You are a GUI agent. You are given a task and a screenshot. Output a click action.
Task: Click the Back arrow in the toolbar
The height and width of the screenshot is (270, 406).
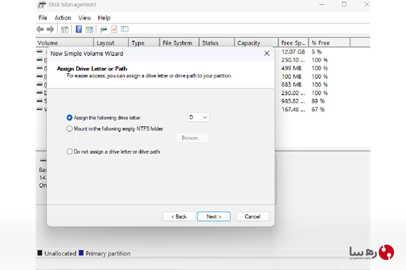tap(40, 29)
